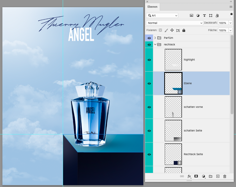This screenshot has height=187, width=236.
Task: Lock layer position with the move icon
Action: (172, 30)
